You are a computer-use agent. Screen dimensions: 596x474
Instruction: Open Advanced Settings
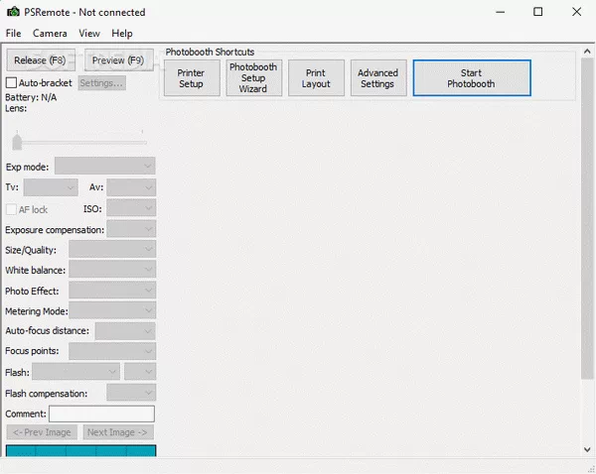pyautogui.click(x=378, y=77)
